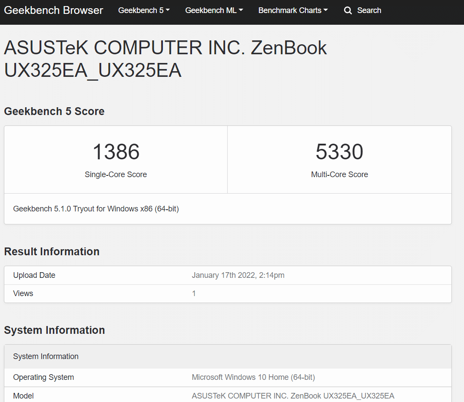The width and height of the screenshot is (464, 402).
Task: Click the Upload Date row label
Action: pos(34,275)
